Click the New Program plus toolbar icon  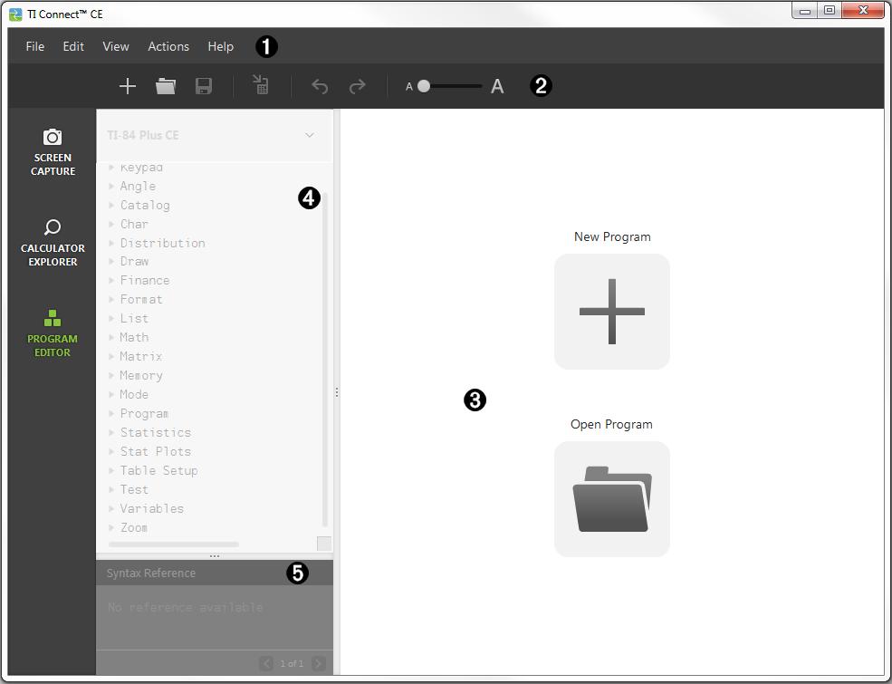[128, 86]
